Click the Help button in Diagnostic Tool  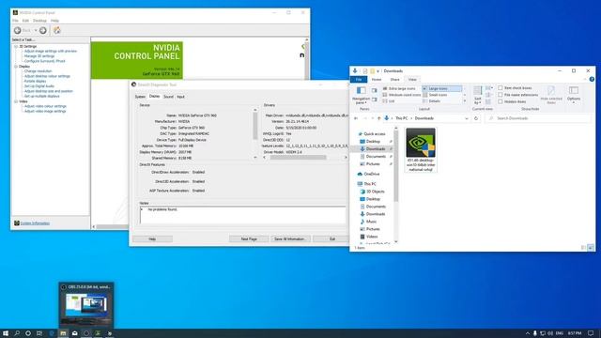click(152, 238)
